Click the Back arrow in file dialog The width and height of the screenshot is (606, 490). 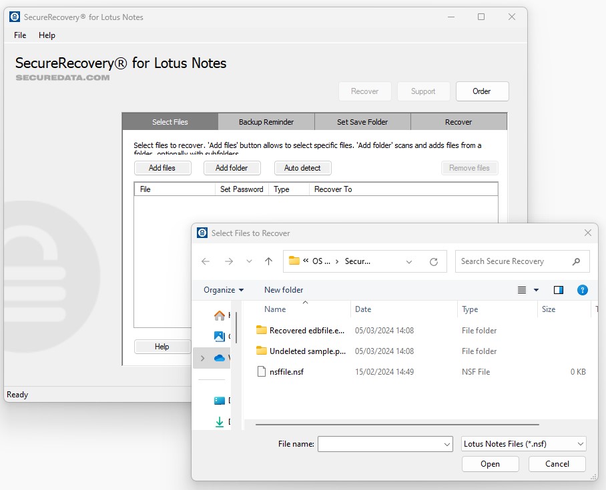206,261
